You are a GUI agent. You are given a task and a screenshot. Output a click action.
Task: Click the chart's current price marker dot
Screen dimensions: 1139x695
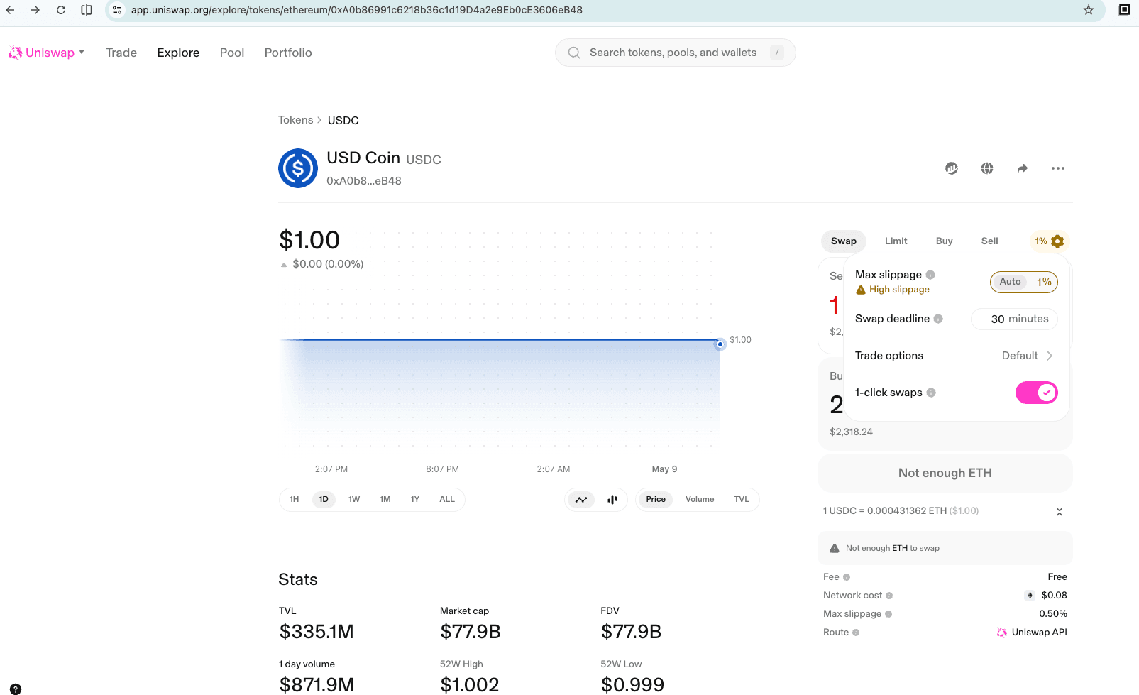(720, 344)
